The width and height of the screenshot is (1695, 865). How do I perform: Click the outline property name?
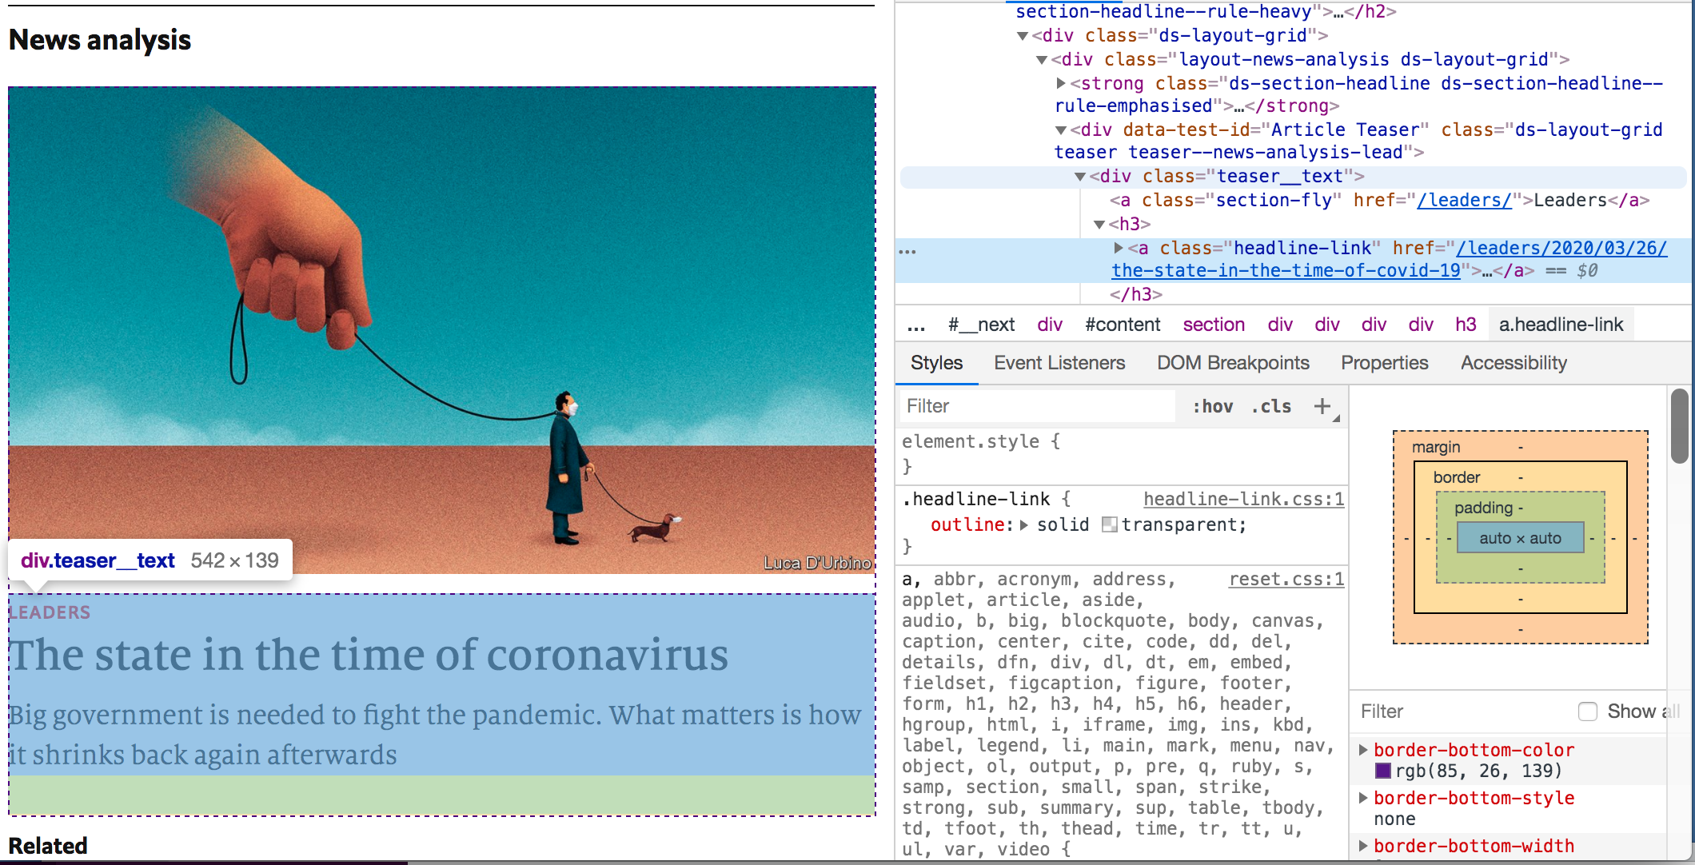click(967, 524)
